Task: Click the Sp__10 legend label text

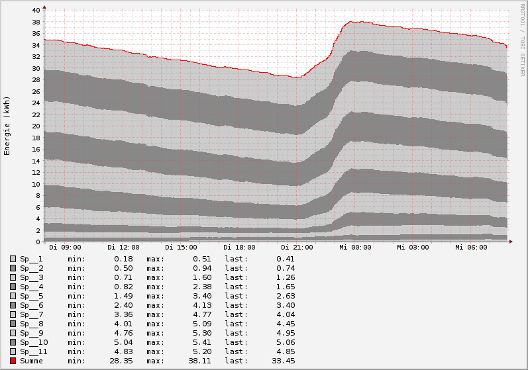Action: pyautogui.click(x=34, y=342)
